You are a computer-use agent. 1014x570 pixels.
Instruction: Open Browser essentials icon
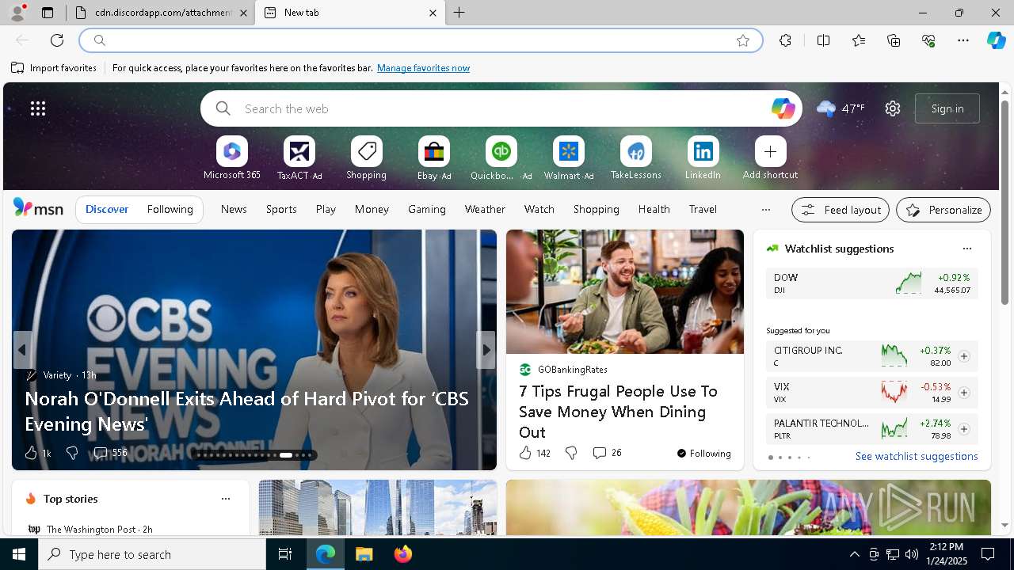coord(928,40)
